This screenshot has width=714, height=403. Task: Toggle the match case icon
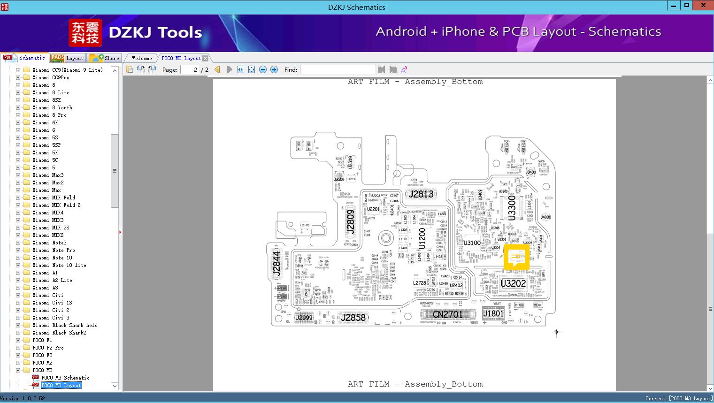[x=404, y=69]
